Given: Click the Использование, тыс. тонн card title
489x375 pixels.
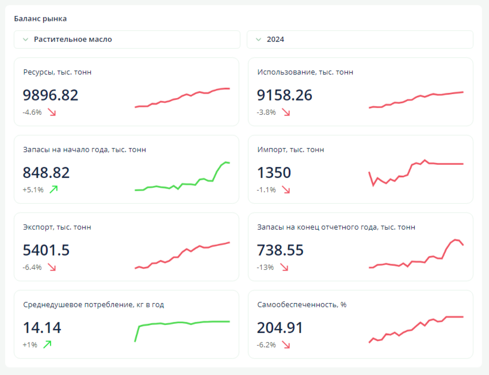Looking at the screenshot, I should [x=305, y=72].
